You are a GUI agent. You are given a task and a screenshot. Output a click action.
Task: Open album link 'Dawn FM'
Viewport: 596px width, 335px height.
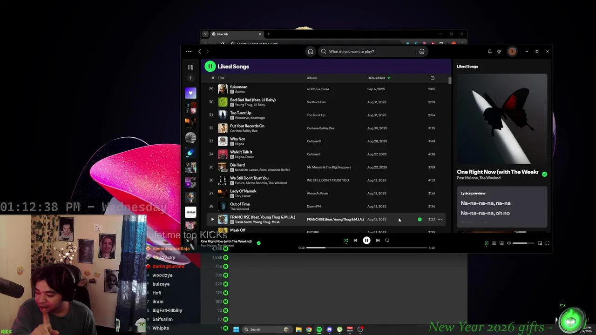tap(314, 206)
